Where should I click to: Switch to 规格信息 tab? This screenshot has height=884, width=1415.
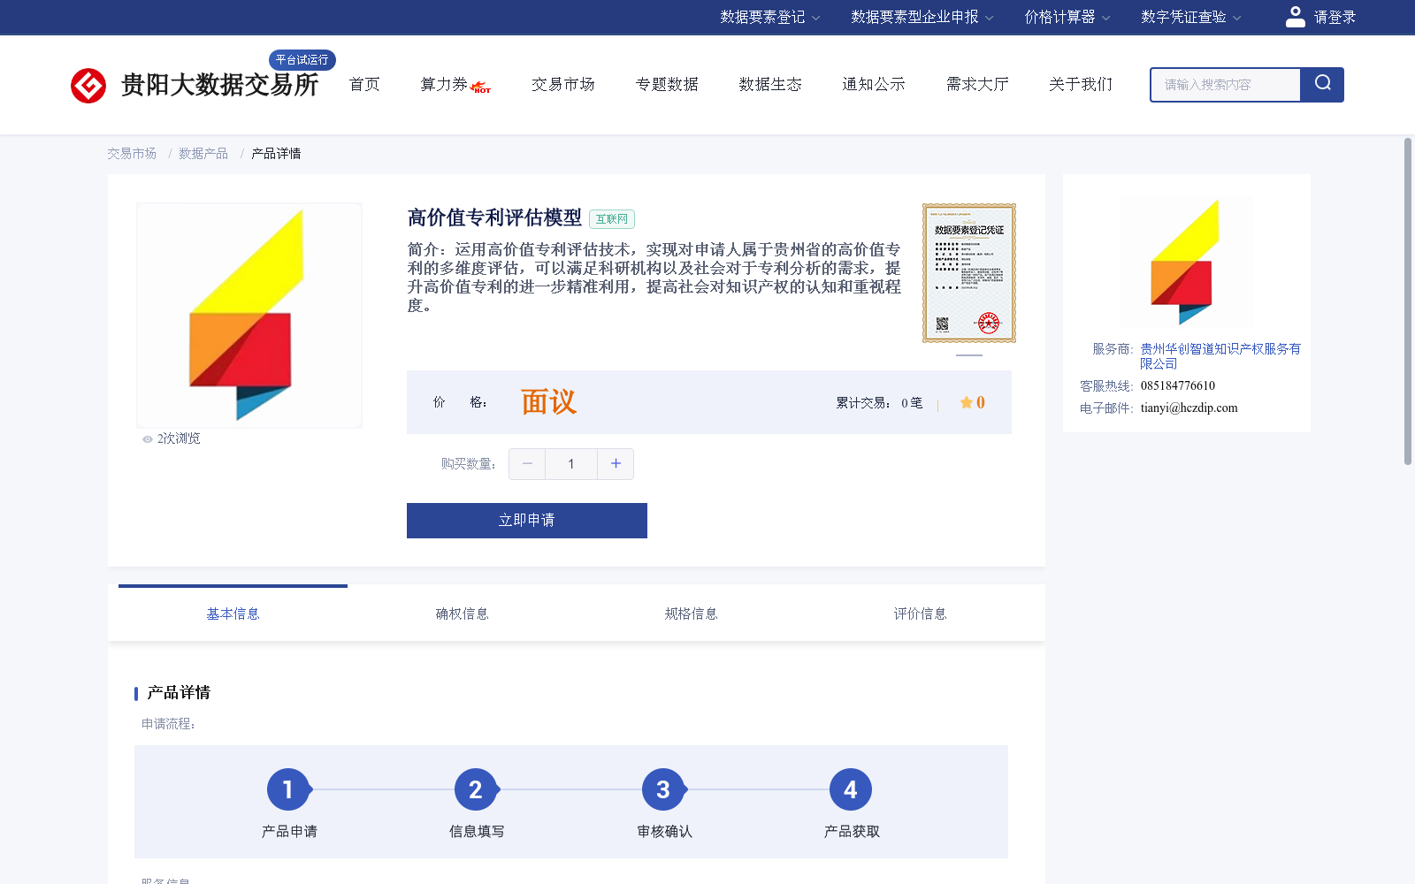[x=692, y=613]
